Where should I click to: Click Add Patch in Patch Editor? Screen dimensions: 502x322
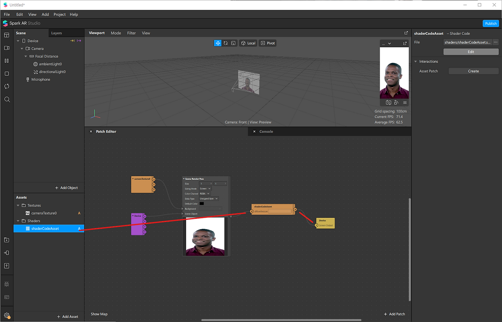pyautogui.click(x=394, y=314)
